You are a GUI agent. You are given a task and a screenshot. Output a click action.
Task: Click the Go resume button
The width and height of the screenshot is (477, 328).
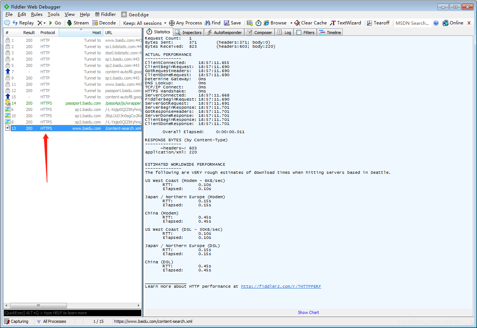[55, 23]
